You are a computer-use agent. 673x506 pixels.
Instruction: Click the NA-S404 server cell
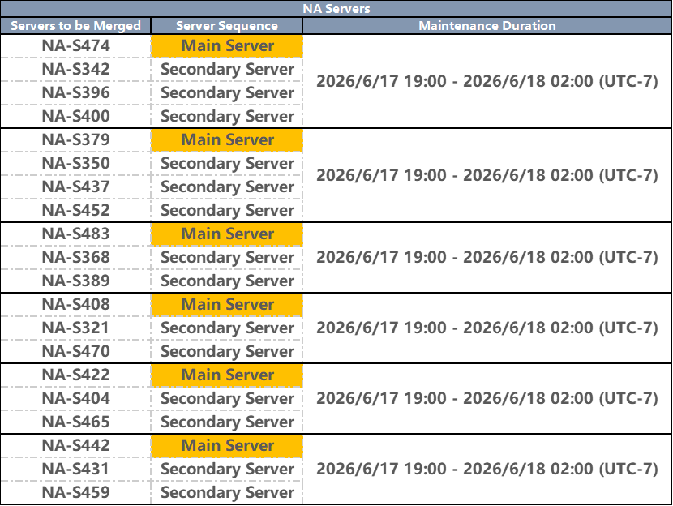[x=75, y=399]
